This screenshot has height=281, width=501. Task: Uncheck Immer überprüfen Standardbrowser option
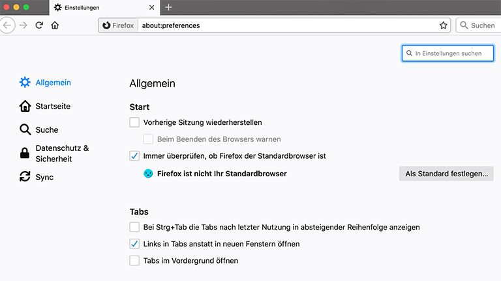(x=134, y=156)
